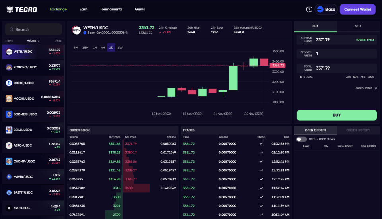This screenshot has width=382, height=219.
Task: Click the MAVIA token icon
Action: coord(9,177)
